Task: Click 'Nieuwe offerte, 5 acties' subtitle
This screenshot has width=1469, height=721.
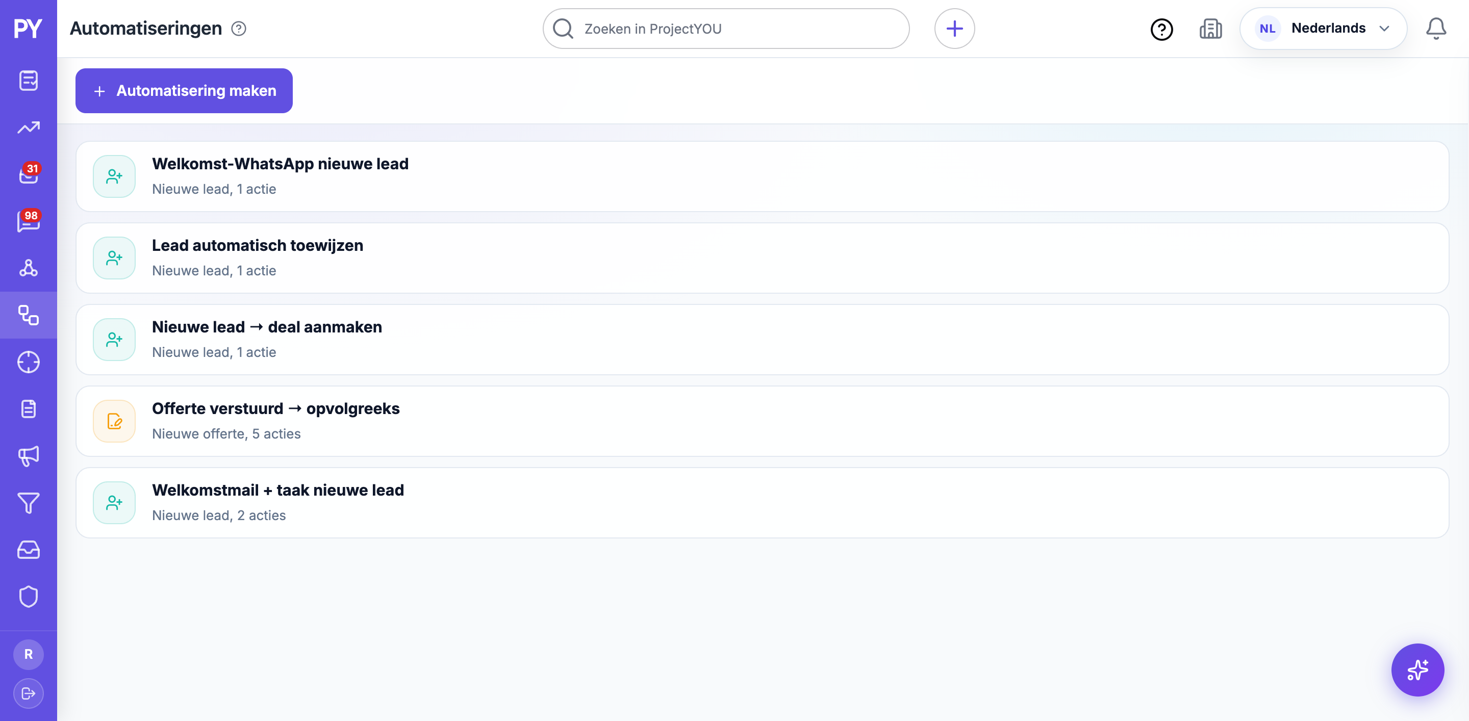Action: (226, 434)
